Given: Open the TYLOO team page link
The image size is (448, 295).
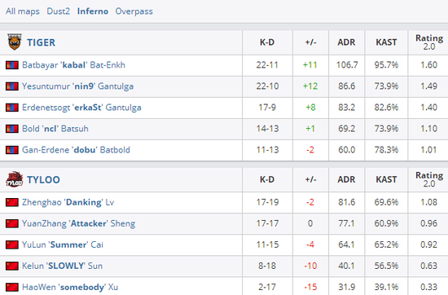Looking at the screenshot, I should (43, 179).
